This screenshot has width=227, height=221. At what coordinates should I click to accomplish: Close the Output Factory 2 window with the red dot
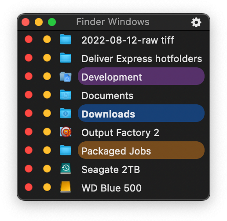[x=29, y=132]
